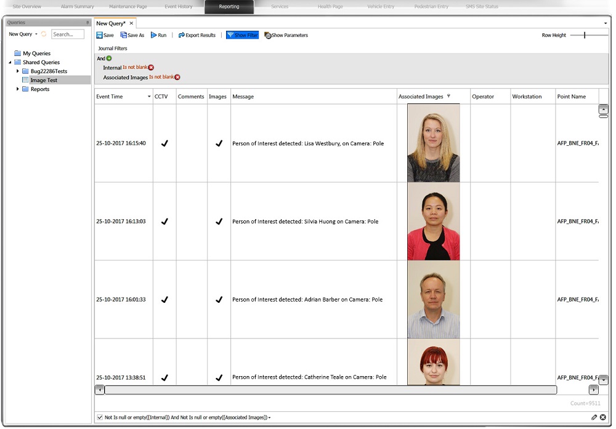The height and width of the screenshot is (429, 616).
Task: Click the scroll right arrow
Action: coord(594,390)
